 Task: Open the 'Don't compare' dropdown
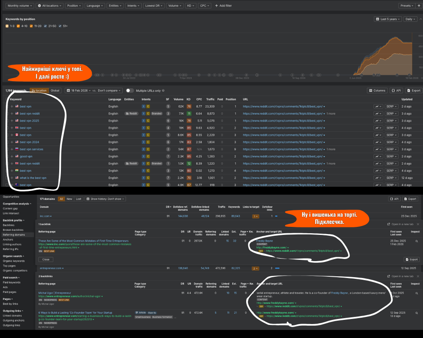tap(110, 90)
